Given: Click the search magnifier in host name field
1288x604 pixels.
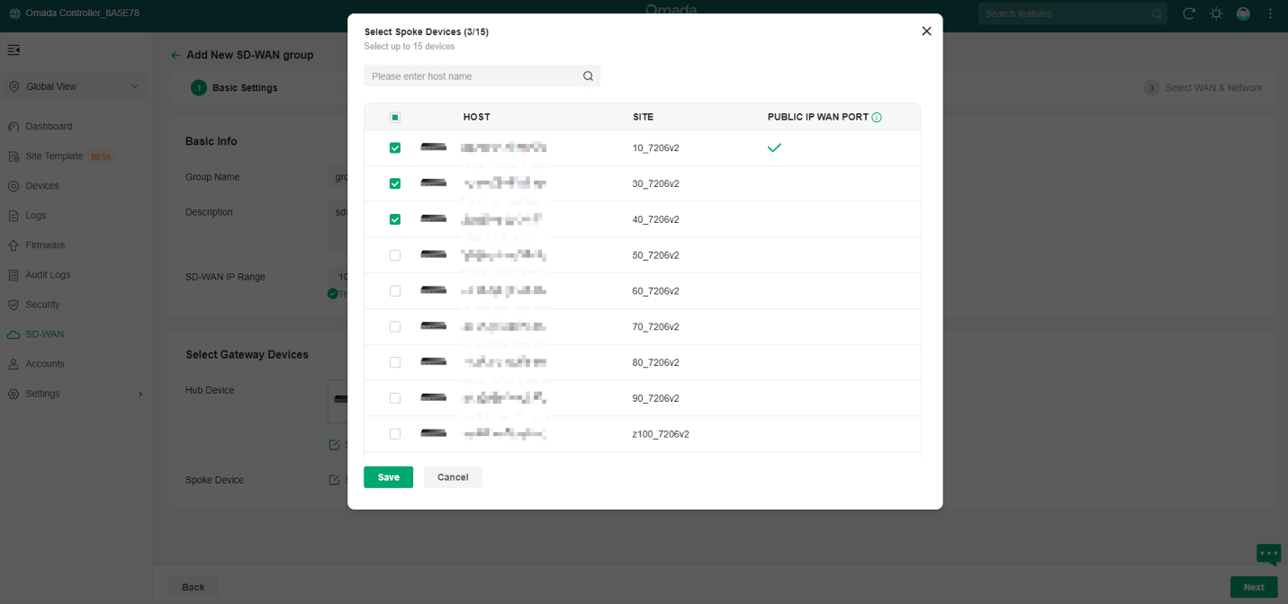Looking at the screenshot, I should coord(588,76).
